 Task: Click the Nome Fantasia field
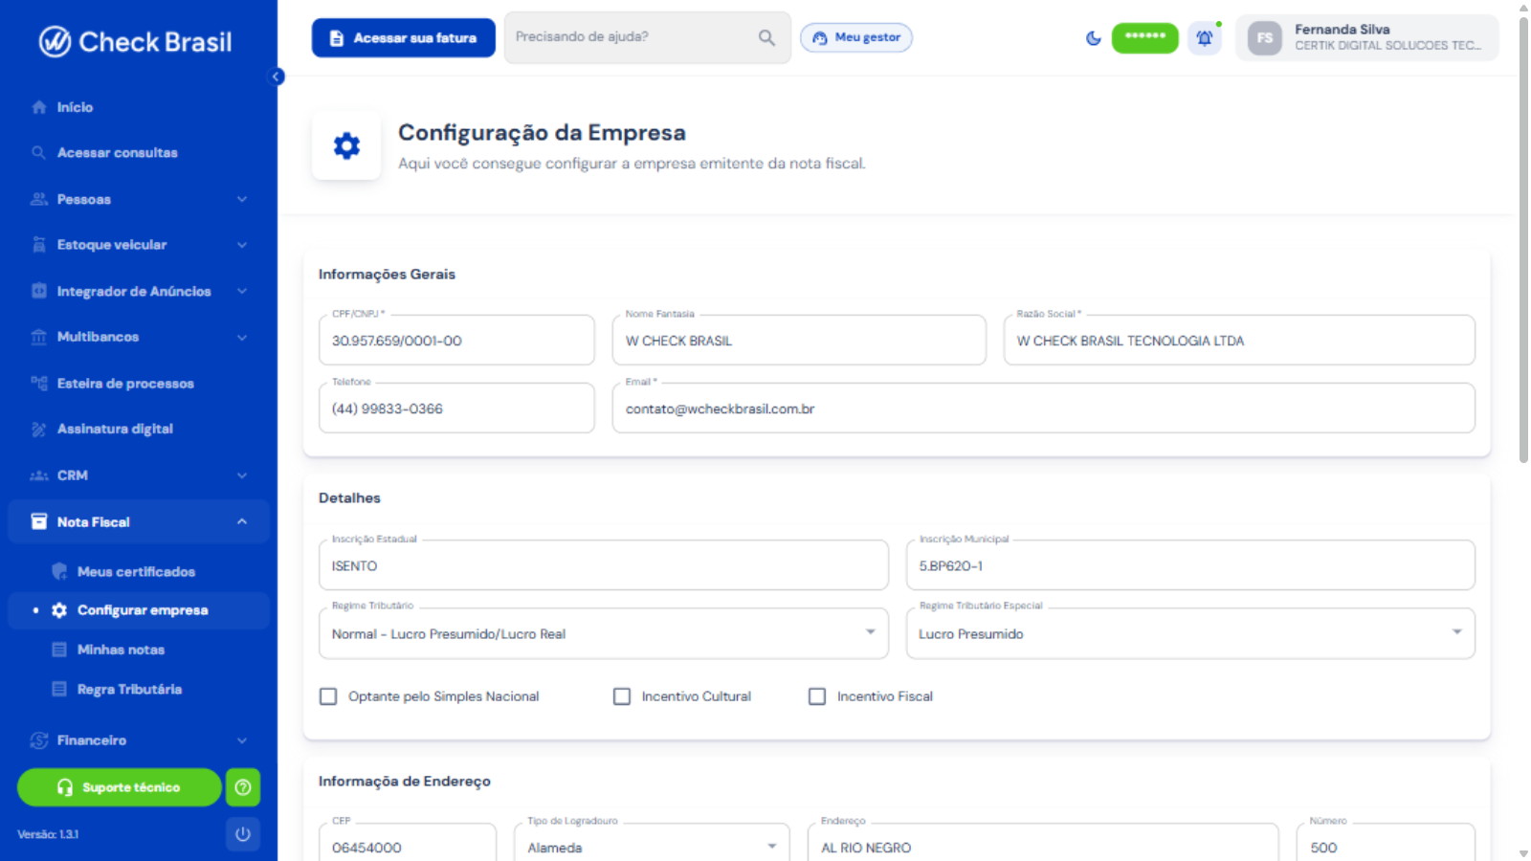tap(799, 341)
